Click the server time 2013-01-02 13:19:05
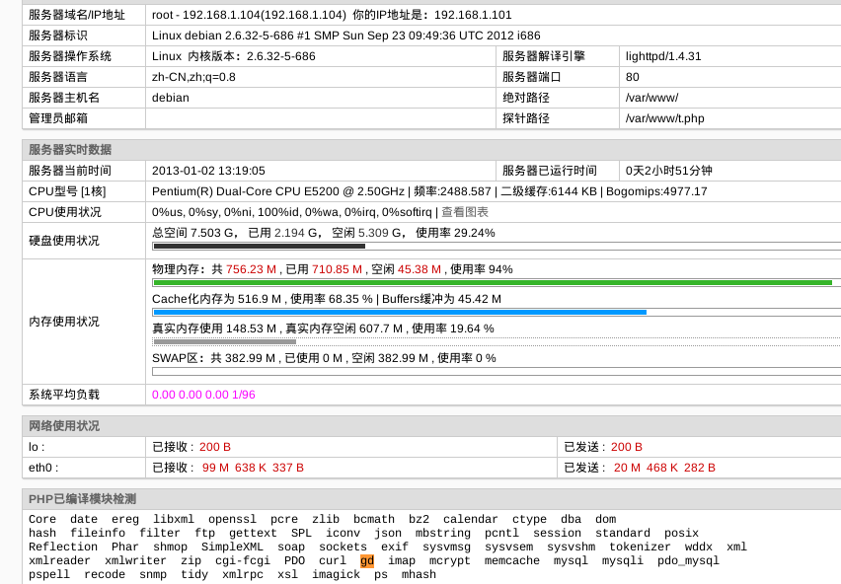The width and height of the screenshot is (841, 584). click(x=208, y=171)
